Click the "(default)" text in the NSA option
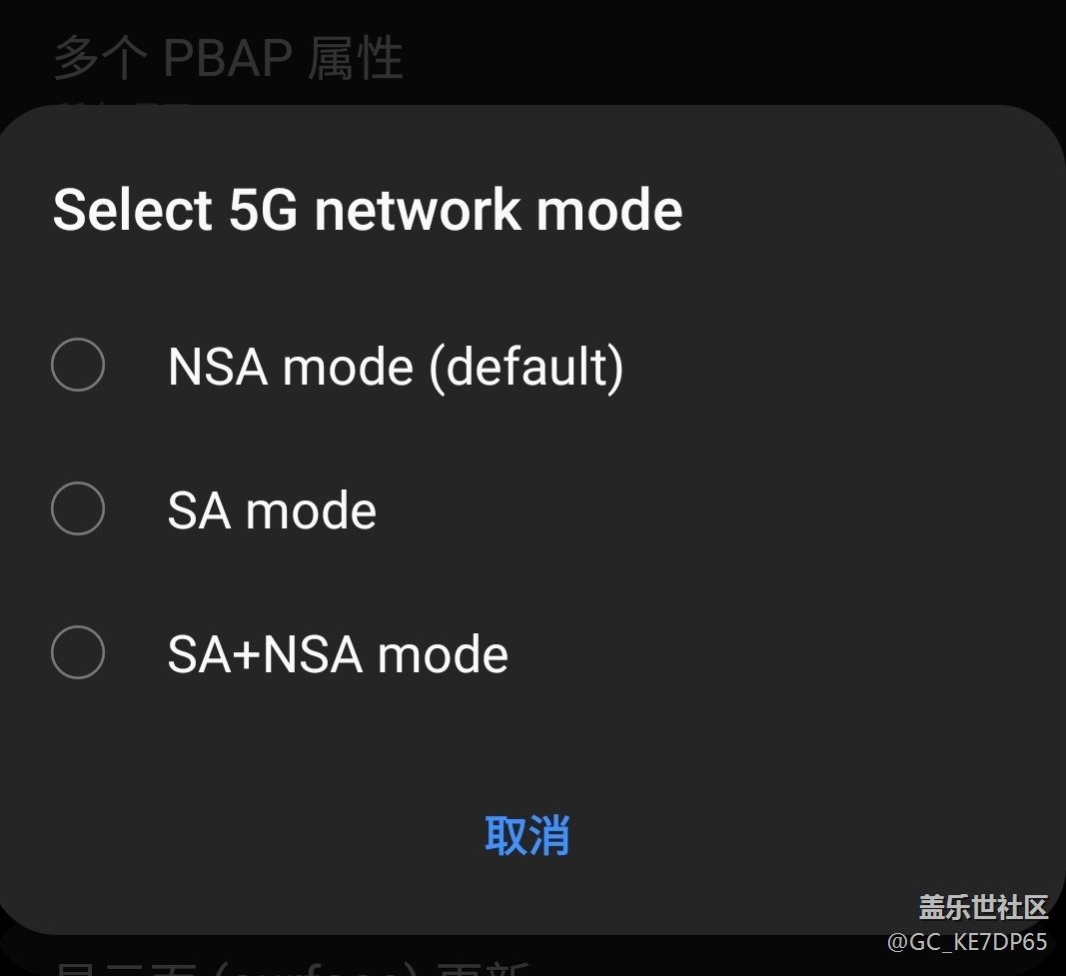 pos(527,367)
